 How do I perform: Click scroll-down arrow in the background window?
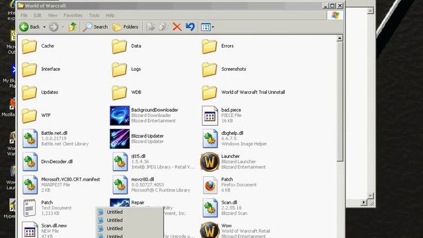point(370,196)
